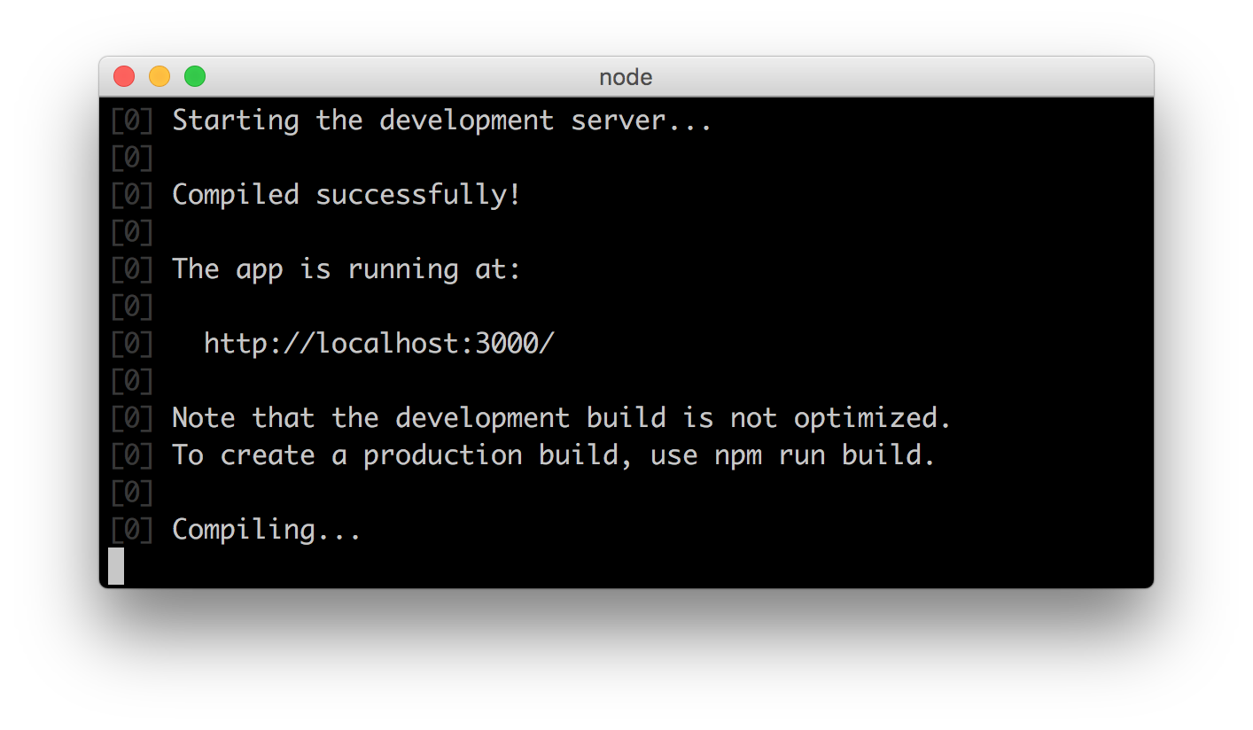Click the [0] prefix before "Starting"
The width and height of the screenshot is (1253, 730).
pos(131,120)
